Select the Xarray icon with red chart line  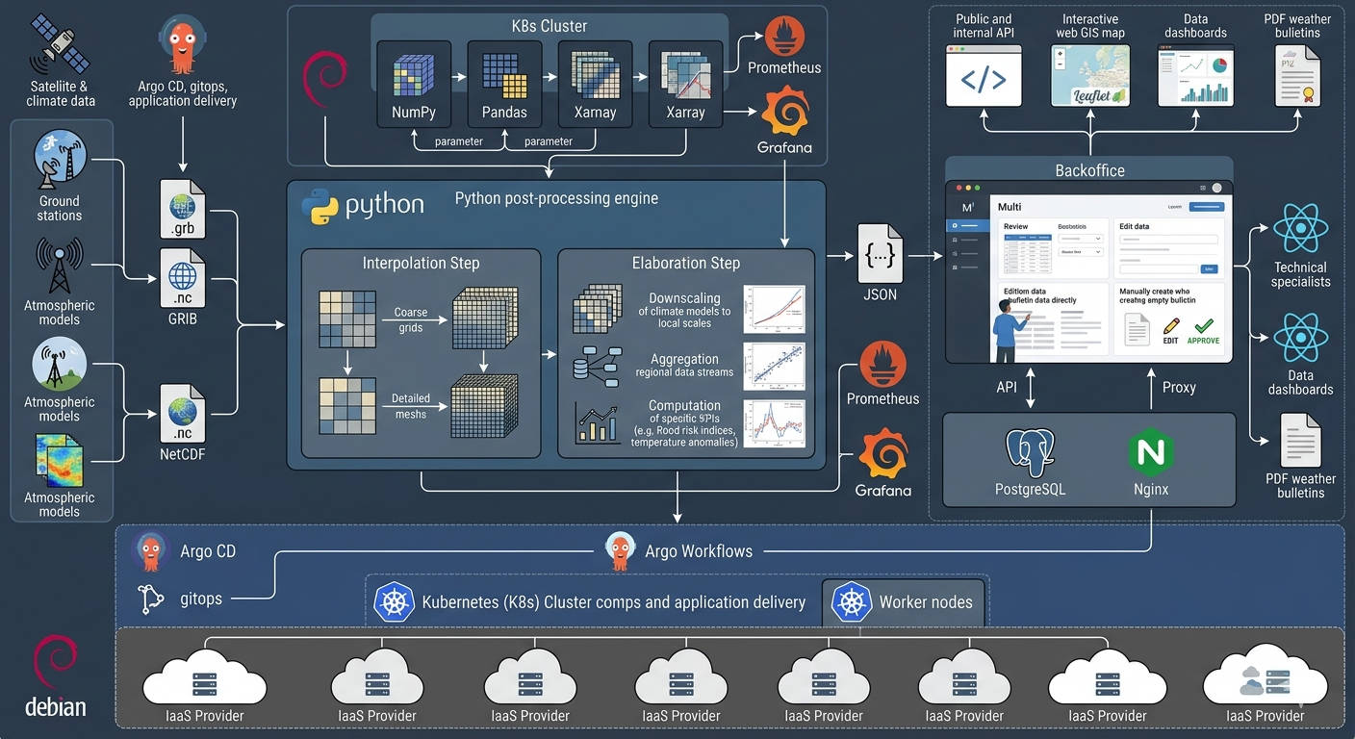[685, 75]
